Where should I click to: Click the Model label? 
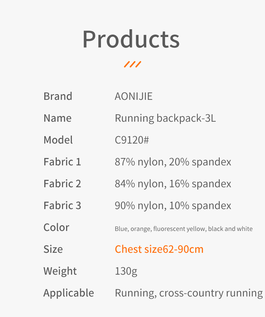point(58,140)
